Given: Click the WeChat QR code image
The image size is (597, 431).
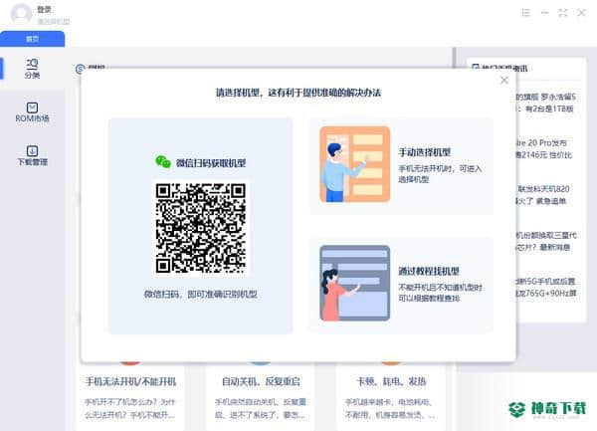Looking at the screenshot, I should coord(201,228).
